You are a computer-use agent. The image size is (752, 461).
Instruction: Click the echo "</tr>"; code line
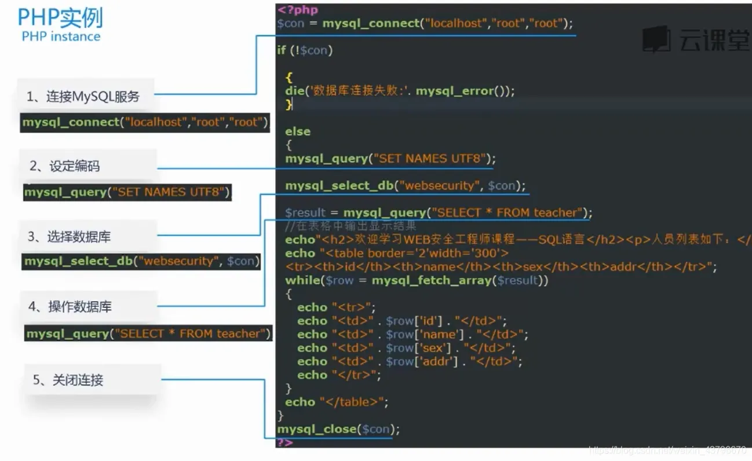[x=340, y=375]
